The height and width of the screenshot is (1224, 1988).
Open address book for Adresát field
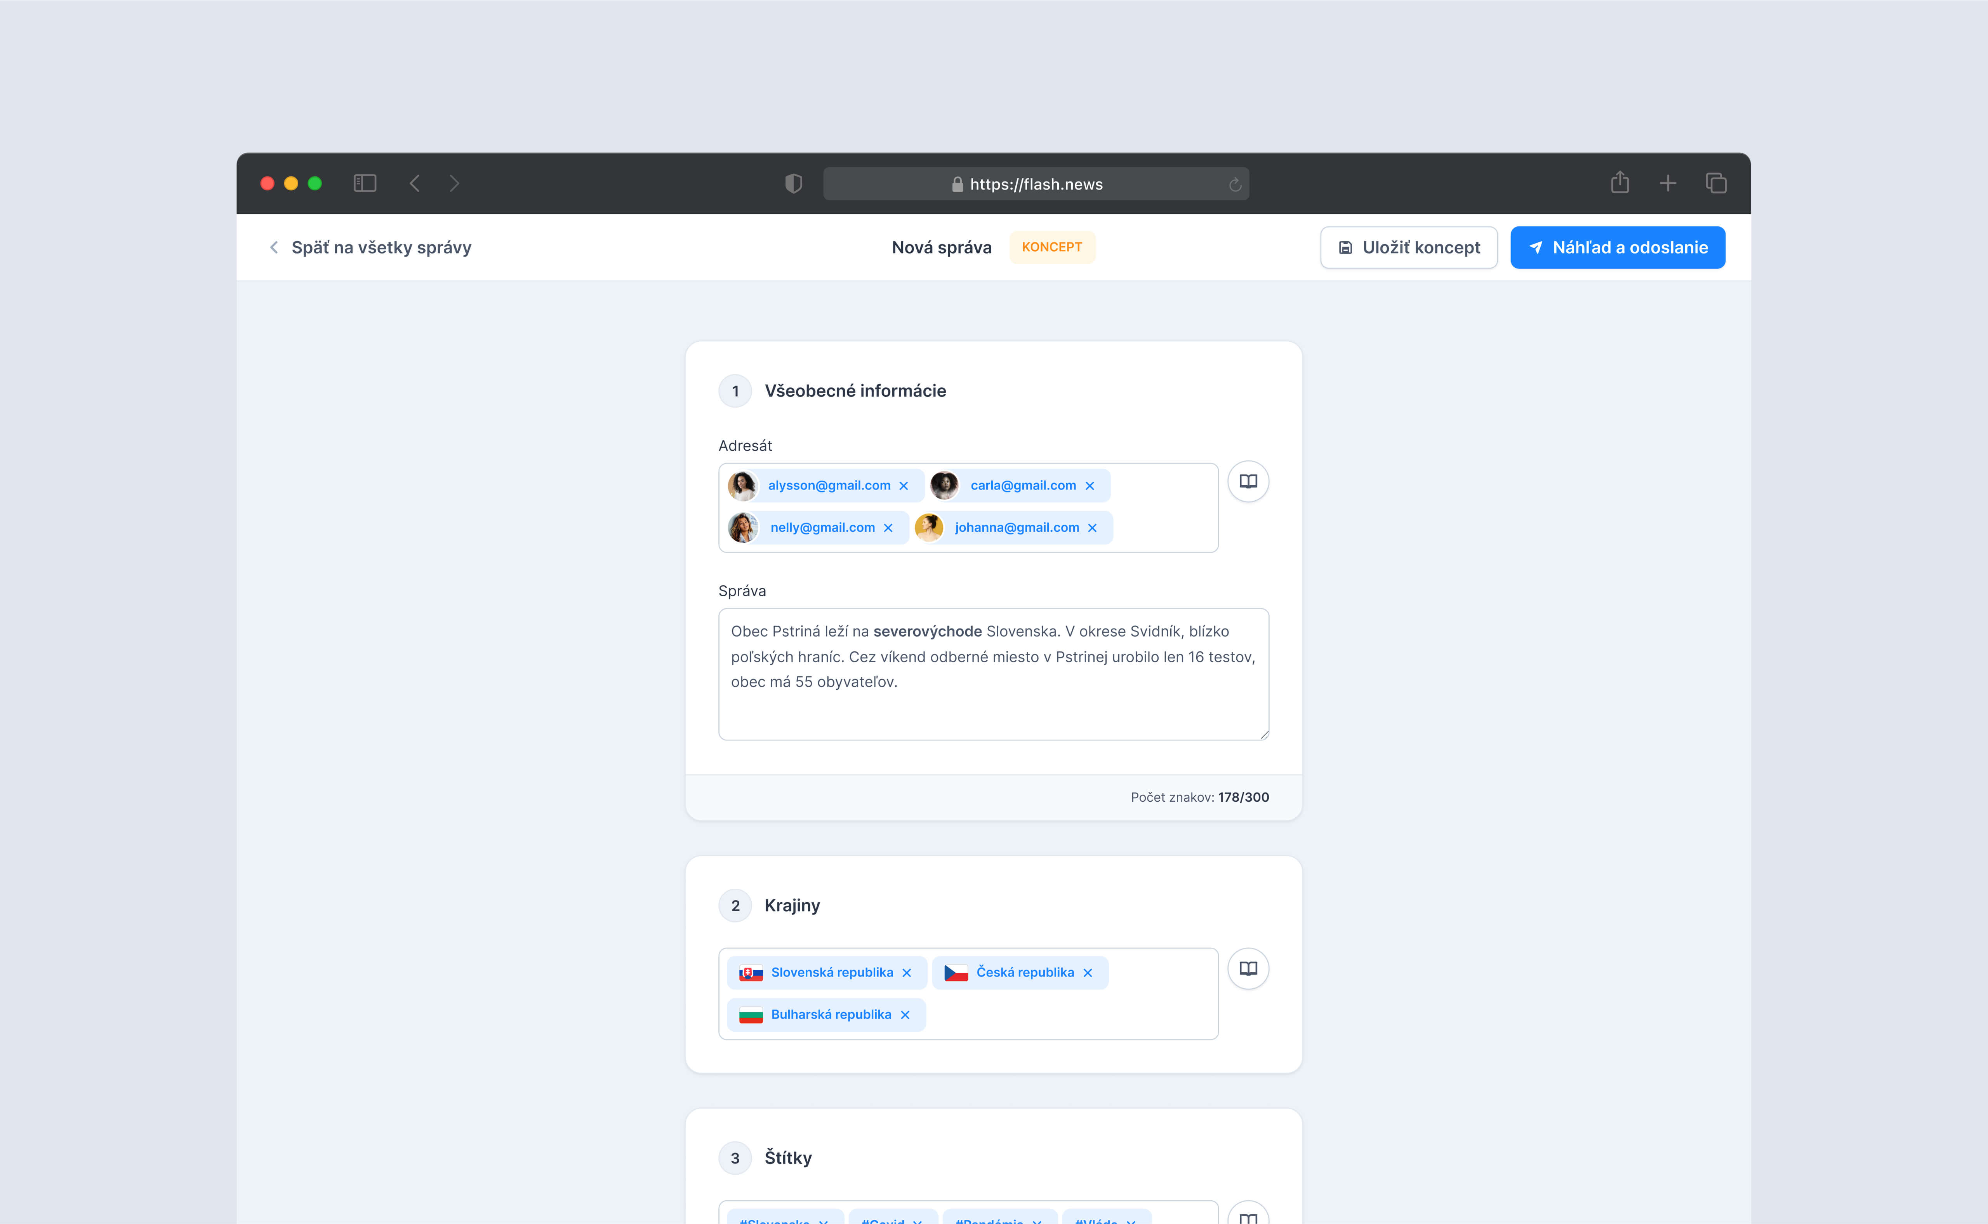coord(1248,482)
